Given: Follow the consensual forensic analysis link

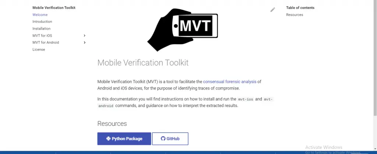Looking at the screenshot, I should coord(227,81).
